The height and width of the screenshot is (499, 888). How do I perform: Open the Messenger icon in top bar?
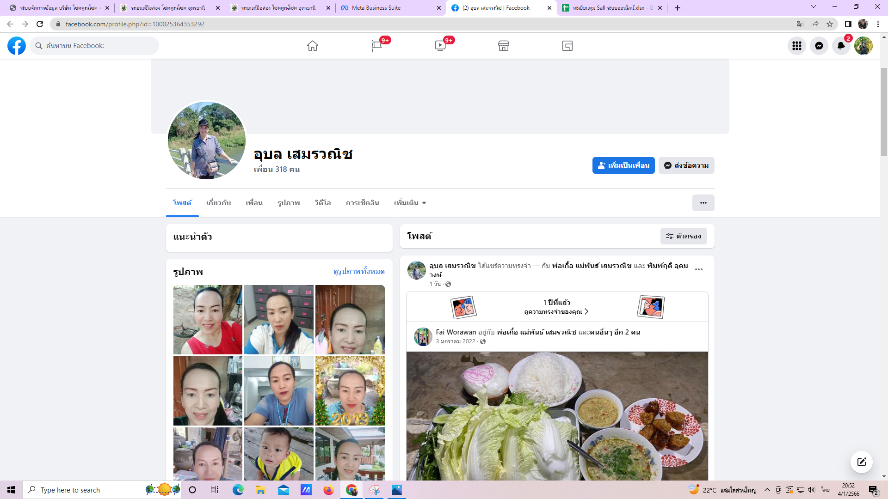(x=819, y=46)
